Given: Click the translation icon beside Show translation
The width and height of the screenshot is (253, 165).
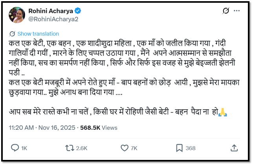Looking at the screenshot, I should [12, 34].
